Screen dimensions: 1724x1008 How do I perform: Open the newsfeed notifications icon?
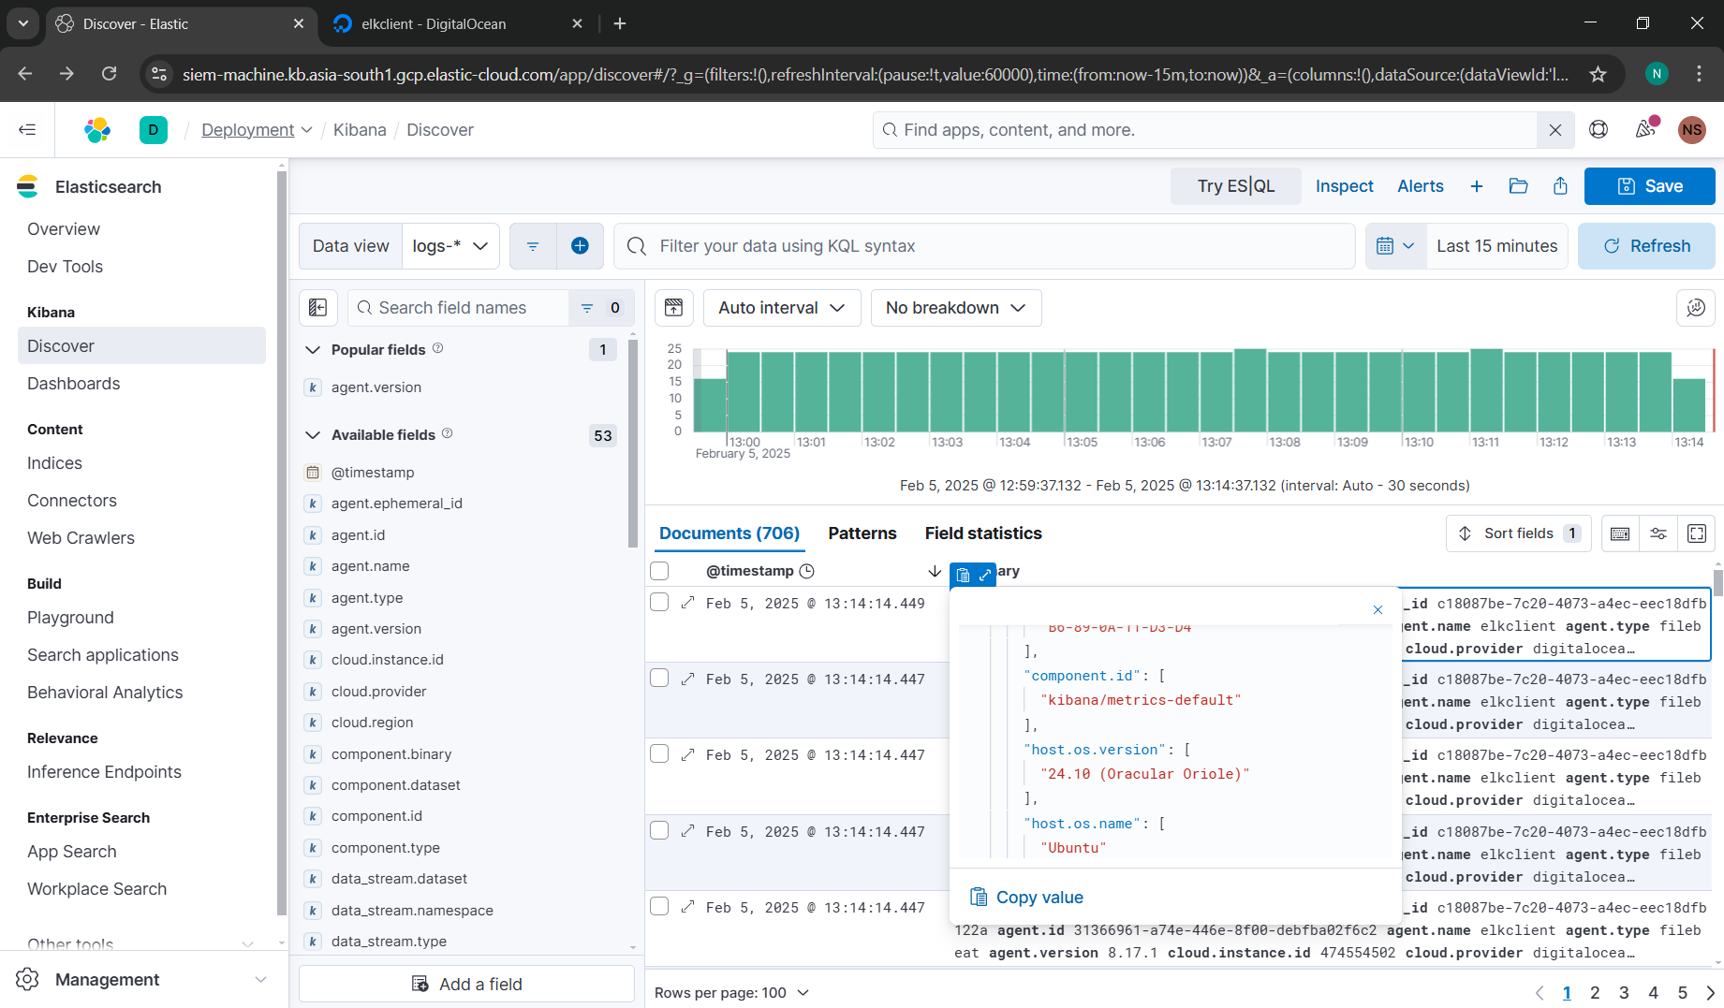tap(1645, 130)
